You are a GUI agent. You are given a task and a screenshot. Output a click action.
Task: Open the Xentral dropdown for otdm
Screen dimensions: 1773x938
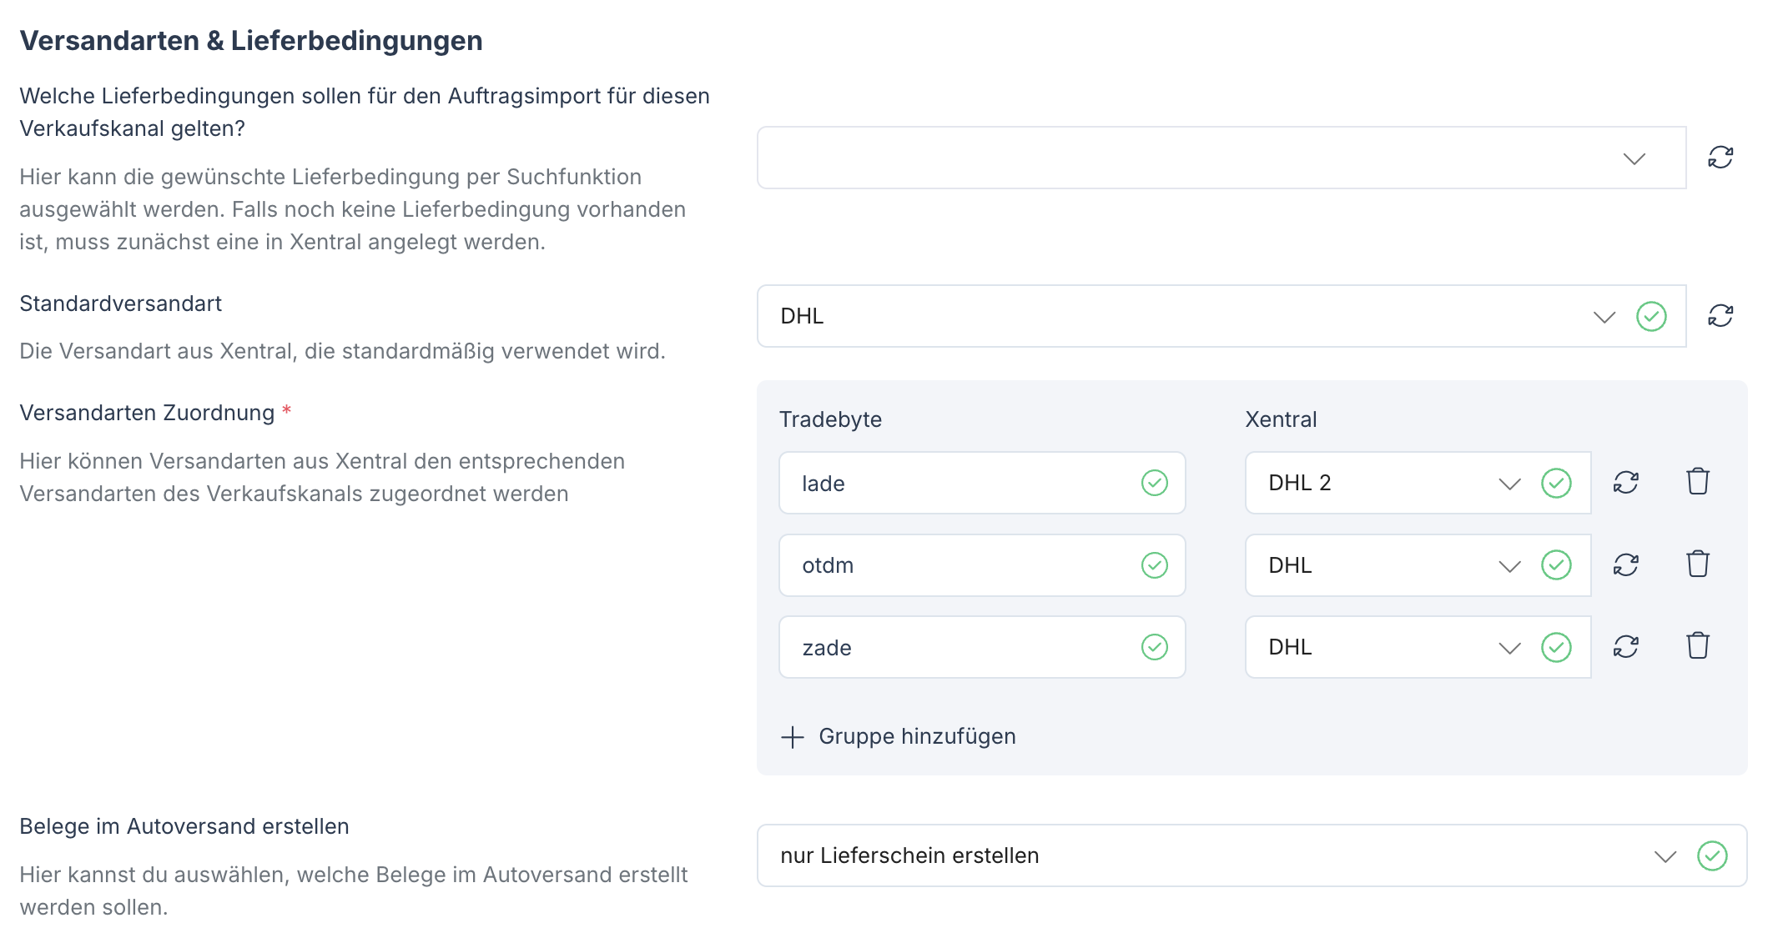(x=1418, y=565)
